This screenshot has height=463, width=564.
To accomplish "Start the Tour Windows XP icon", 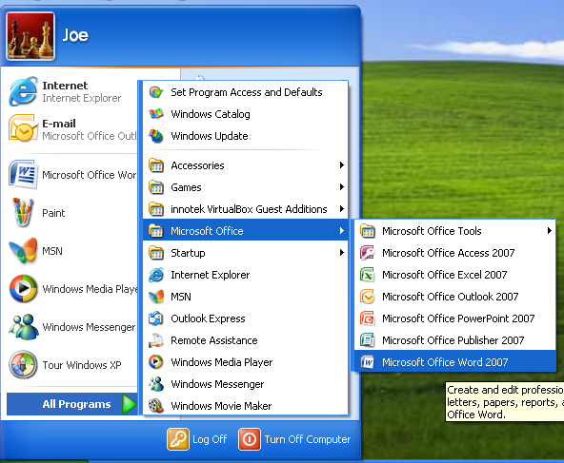I will tap(23, 365).
